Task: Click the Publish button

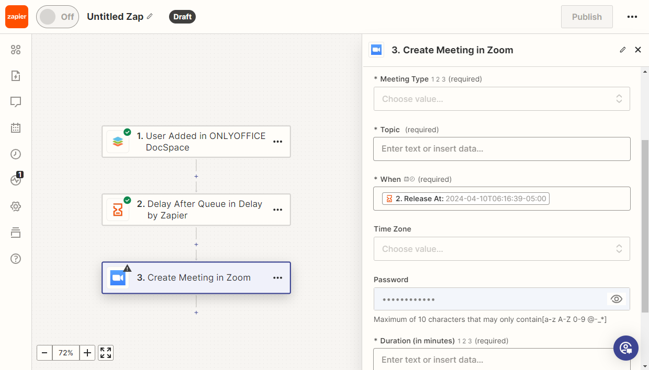Action: tap(587, 17)
